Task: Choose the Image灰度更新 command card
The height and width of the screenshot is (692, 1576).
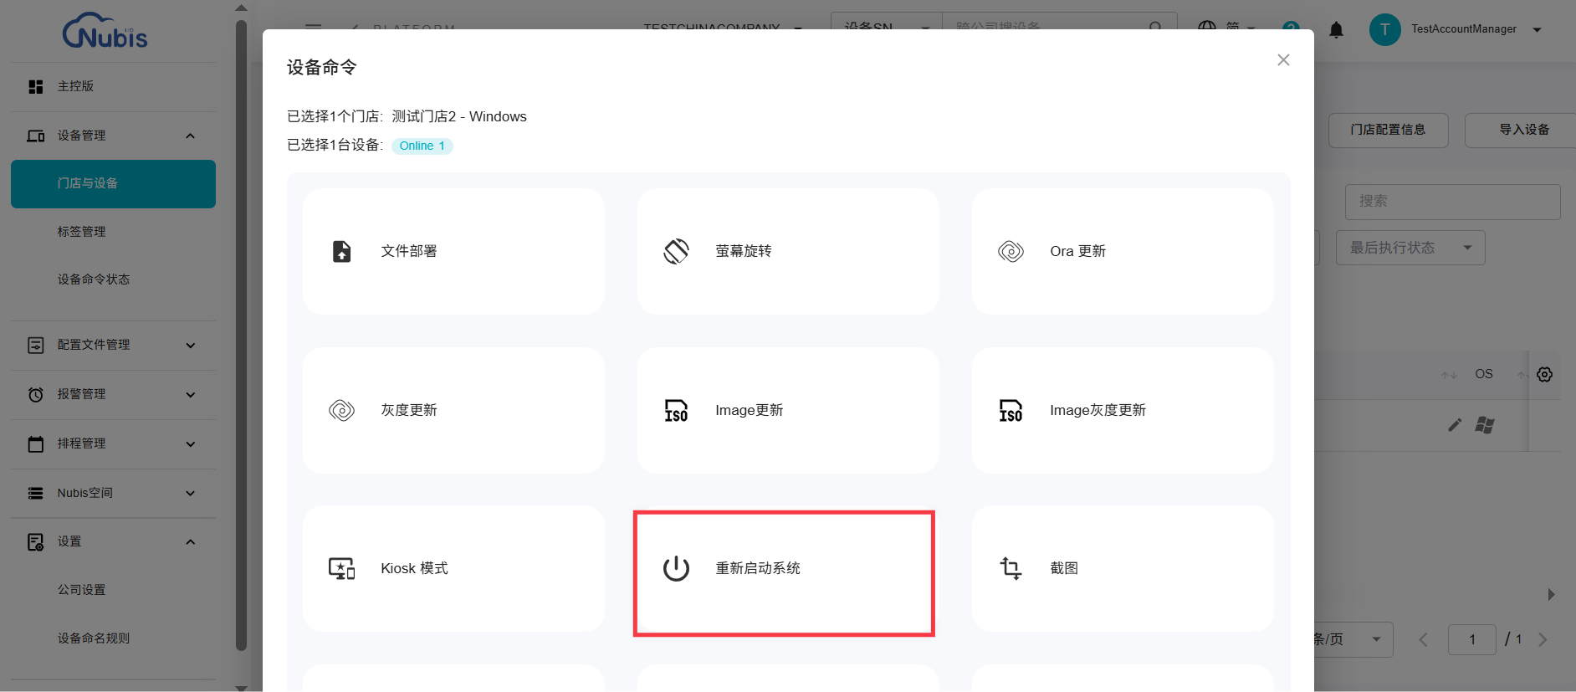Action: [1123, 410]
